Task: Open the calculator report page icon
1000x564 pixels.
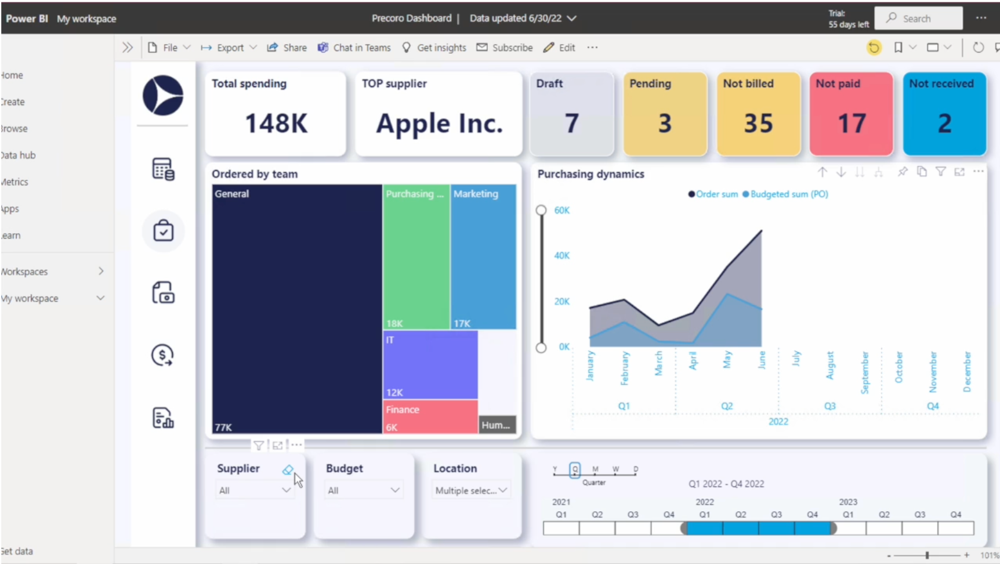Action: tap(163, 169)
